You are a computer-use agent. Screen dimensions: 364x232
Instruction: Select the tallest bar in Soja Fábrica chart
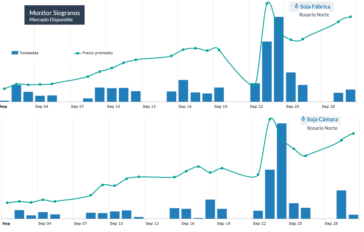tap(279, 59)
